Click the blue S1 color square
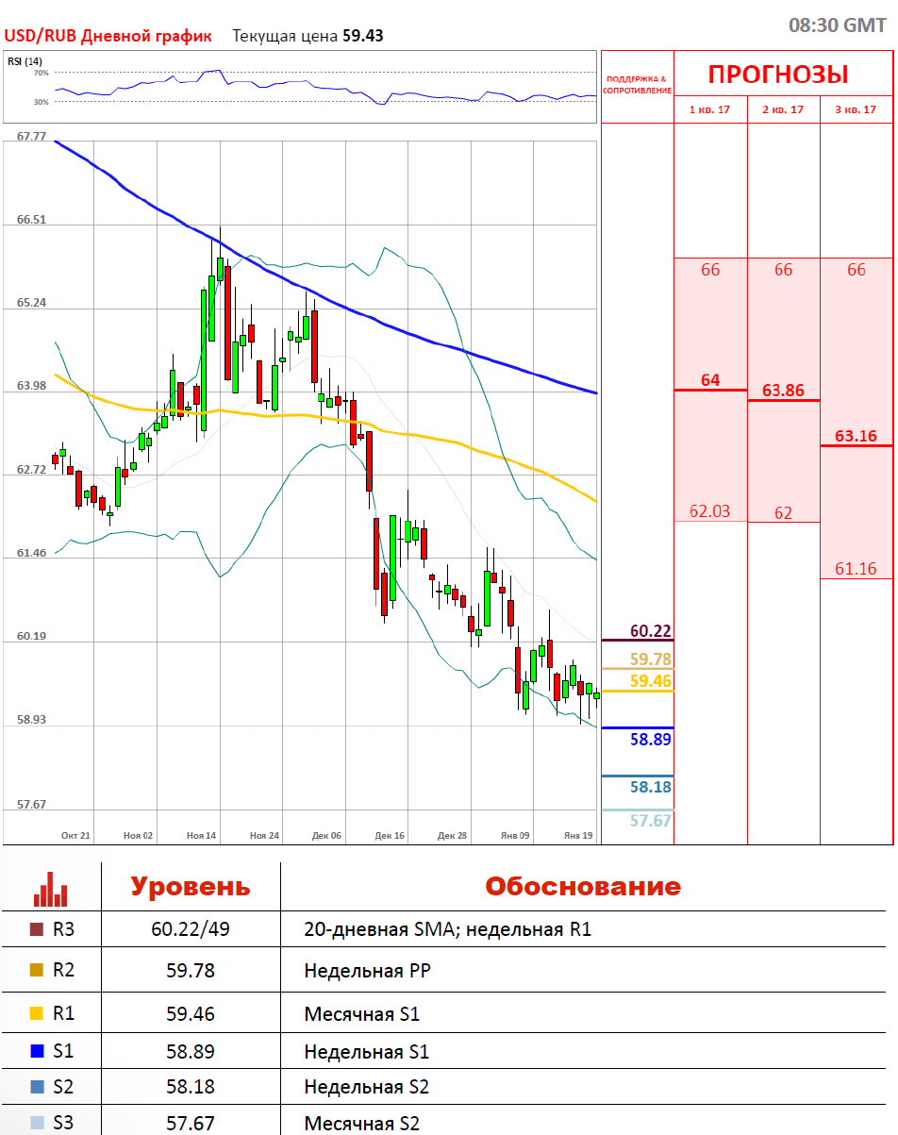The image size is (898, 1135). tap(37, 1051)
